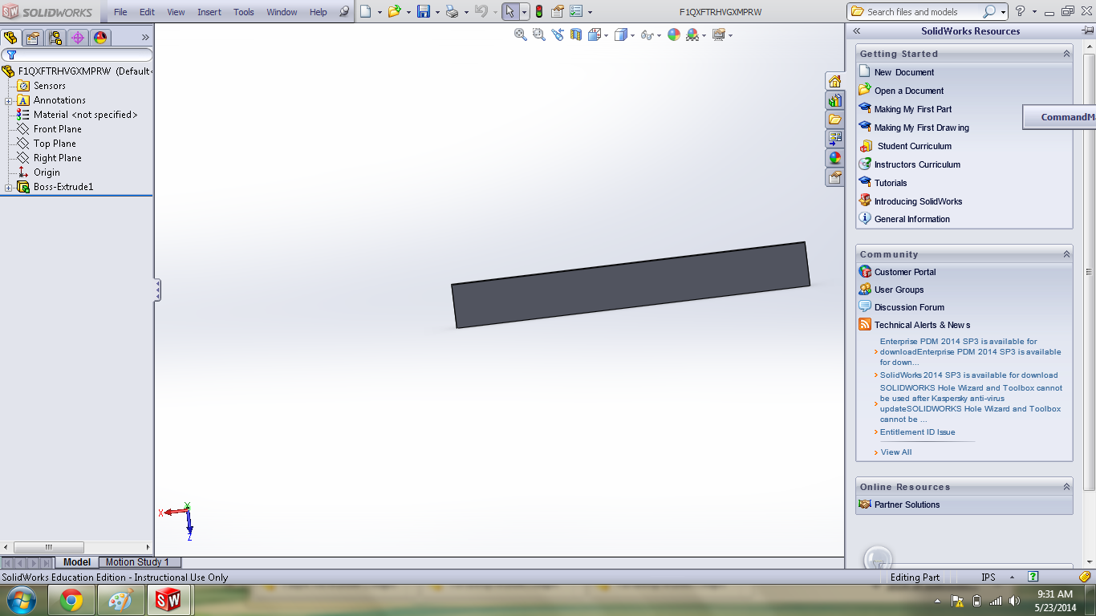Image resolution: width=1096 pixels, height=616 pixels.
Task: Open the New document dropdown arrow
Action: [380, 12]
